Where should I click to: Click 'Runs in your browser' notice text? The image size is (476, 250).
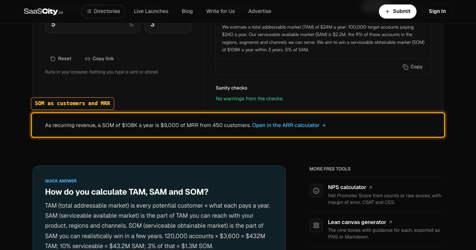(x=102, y=72)
